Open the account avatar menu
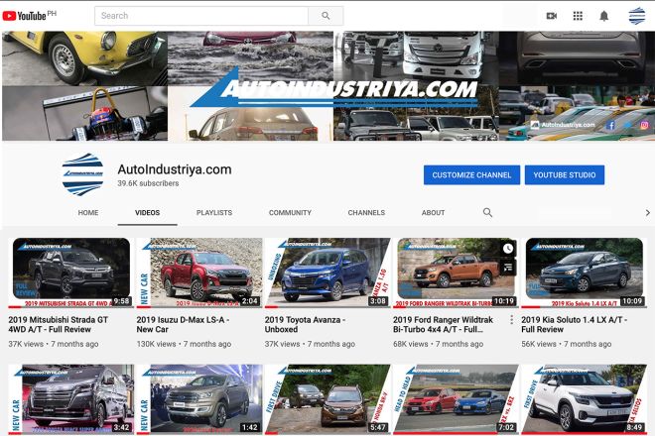The image size is (655, 436). (x=636, y=16)
